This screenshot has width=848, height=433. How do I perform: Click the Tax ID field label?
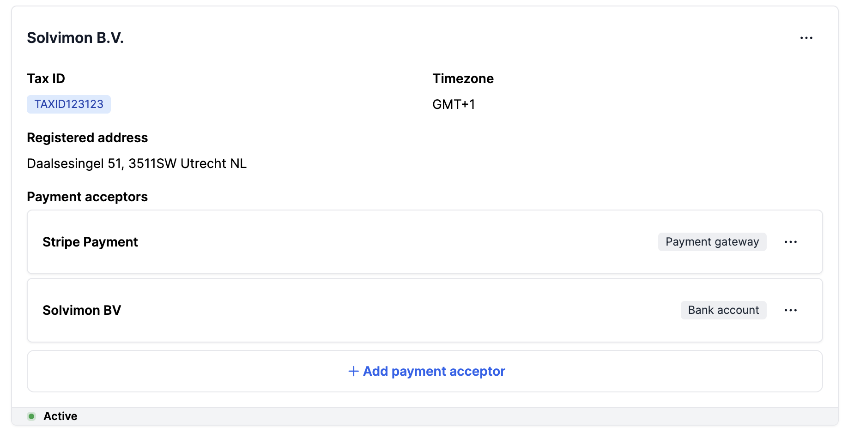pyautogui.click(x=46, y=78)
